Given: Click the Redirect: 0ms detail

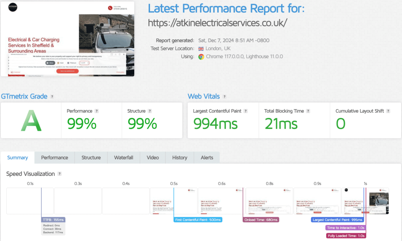Looking at the screenshot, I should 51,226.
